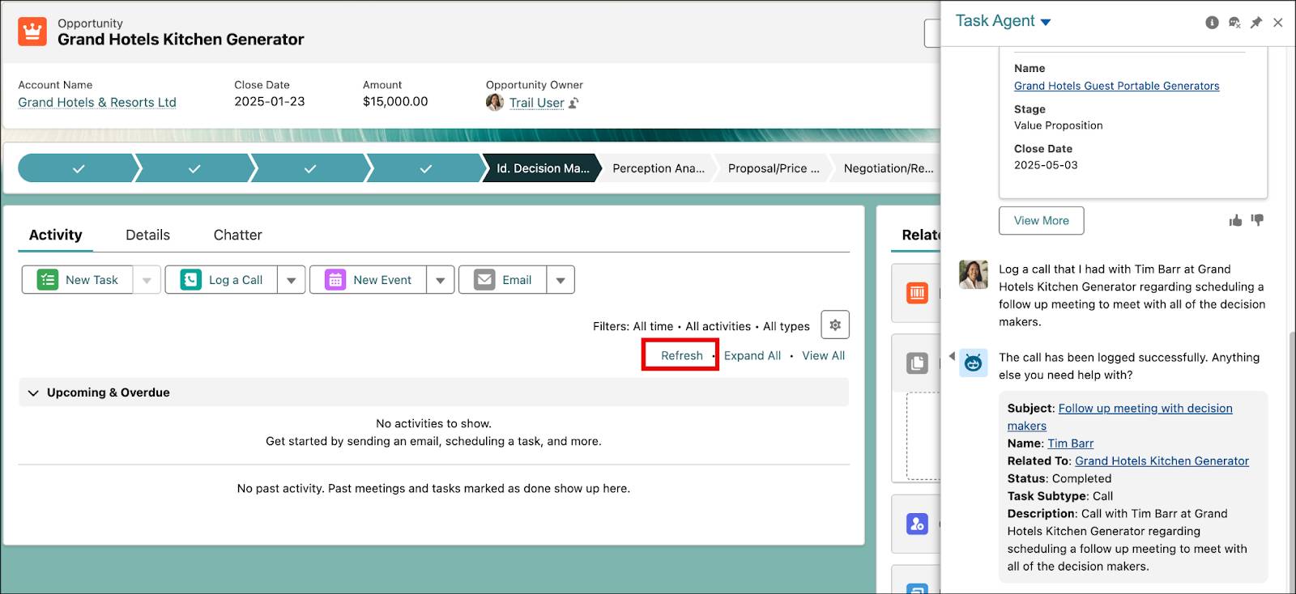Switch to the Details tab
The image size is (1296, 594).
[147, 235]
